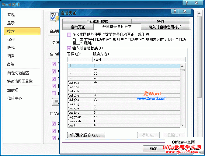Click list scrollbar up arrow
This screenshot has width=205, height=156.
[x=182, y=66]
